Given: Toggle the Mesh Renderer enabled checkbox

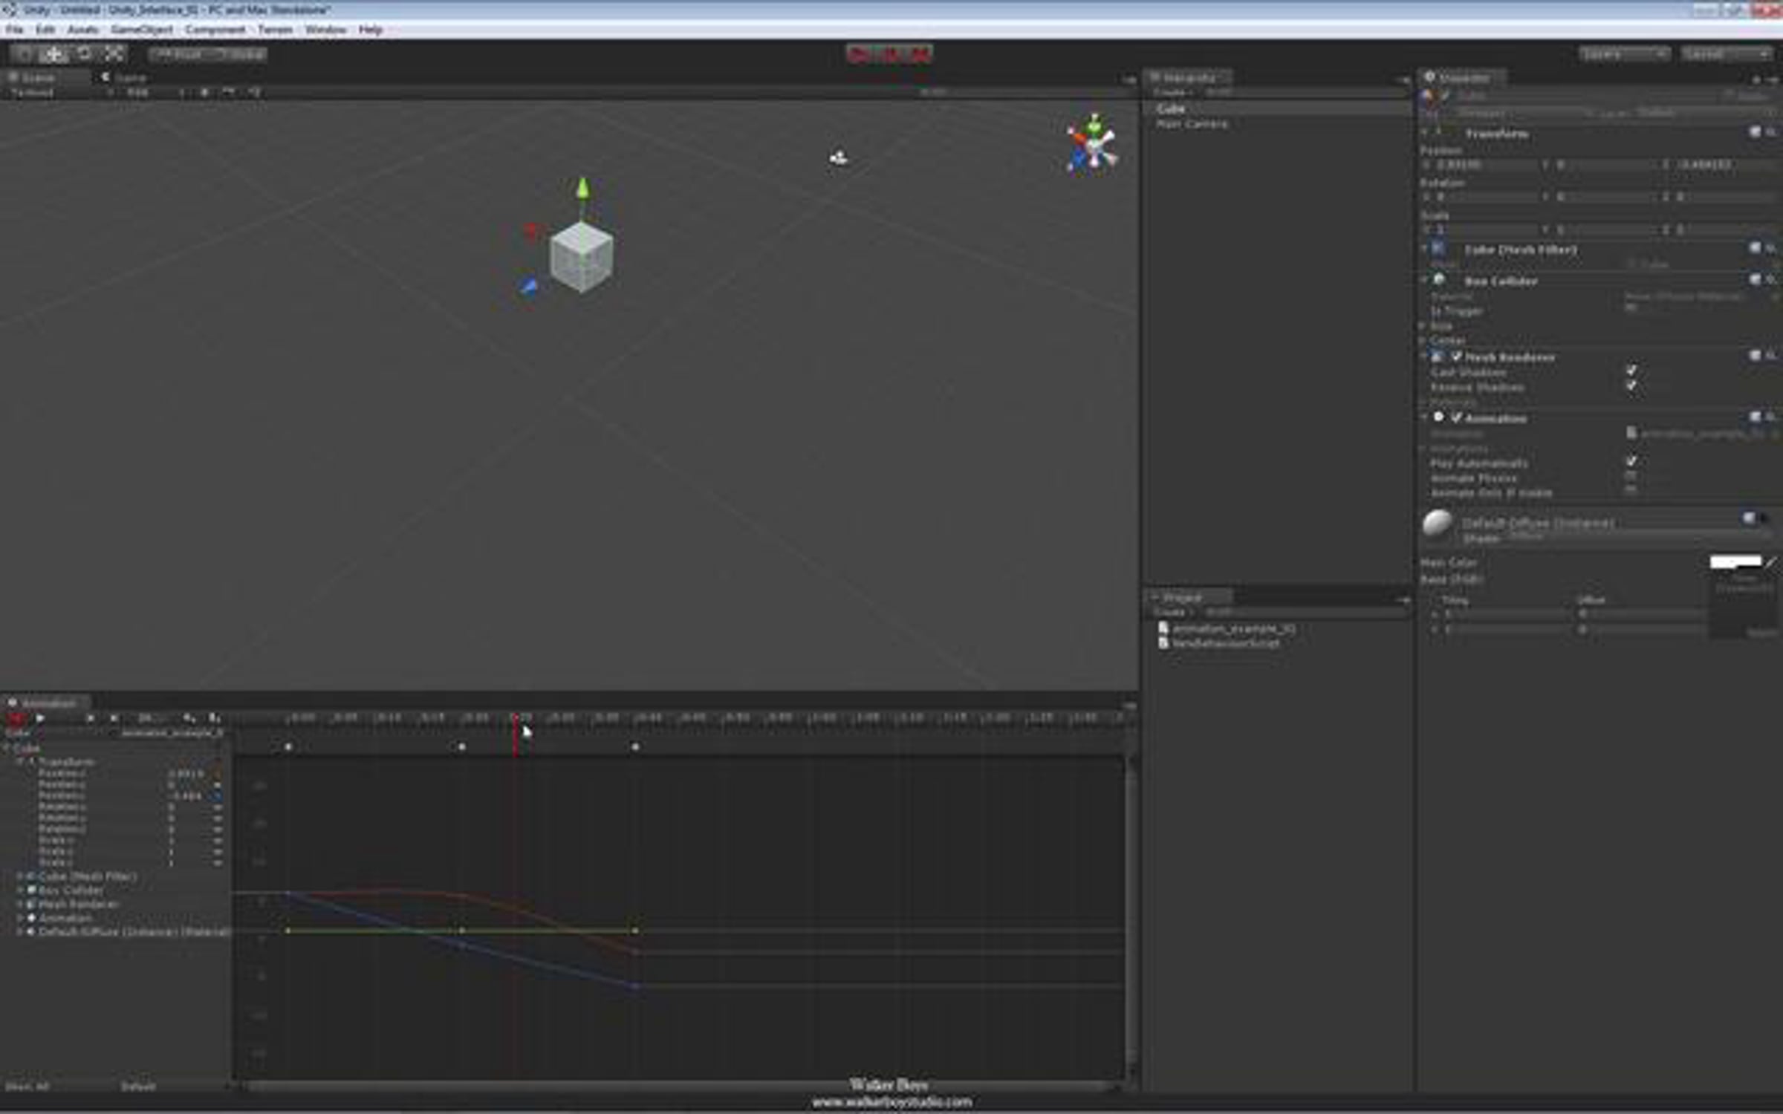Looking at the screenshot, I should point(1456,357).
